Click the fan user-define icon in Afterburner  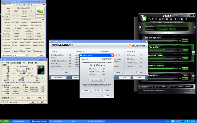[x=193, y=77]
